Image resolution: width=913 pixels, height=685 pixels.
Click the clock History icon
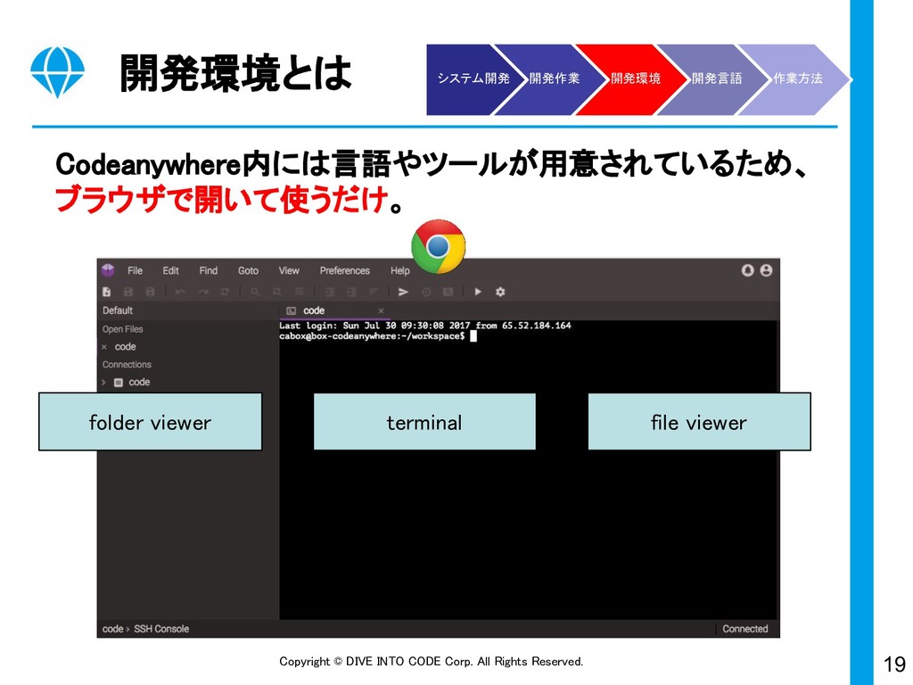click(426, 292)
